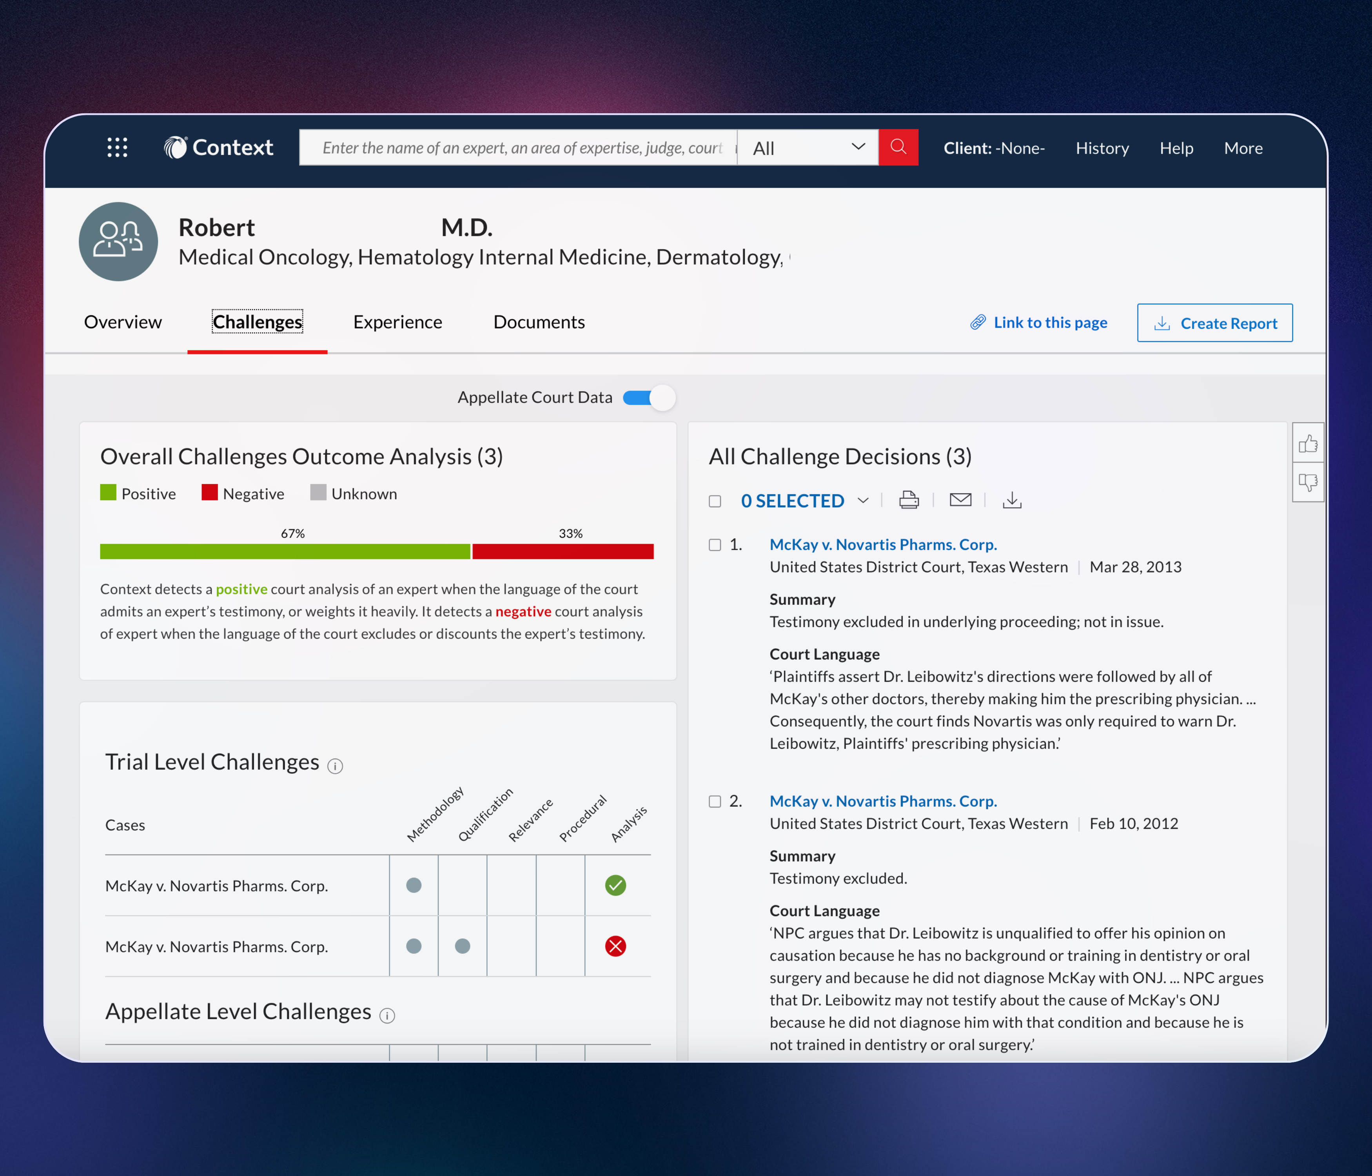
Task: Expand the 0 SELECTED dropdown chevron
Action: [863, 501]
